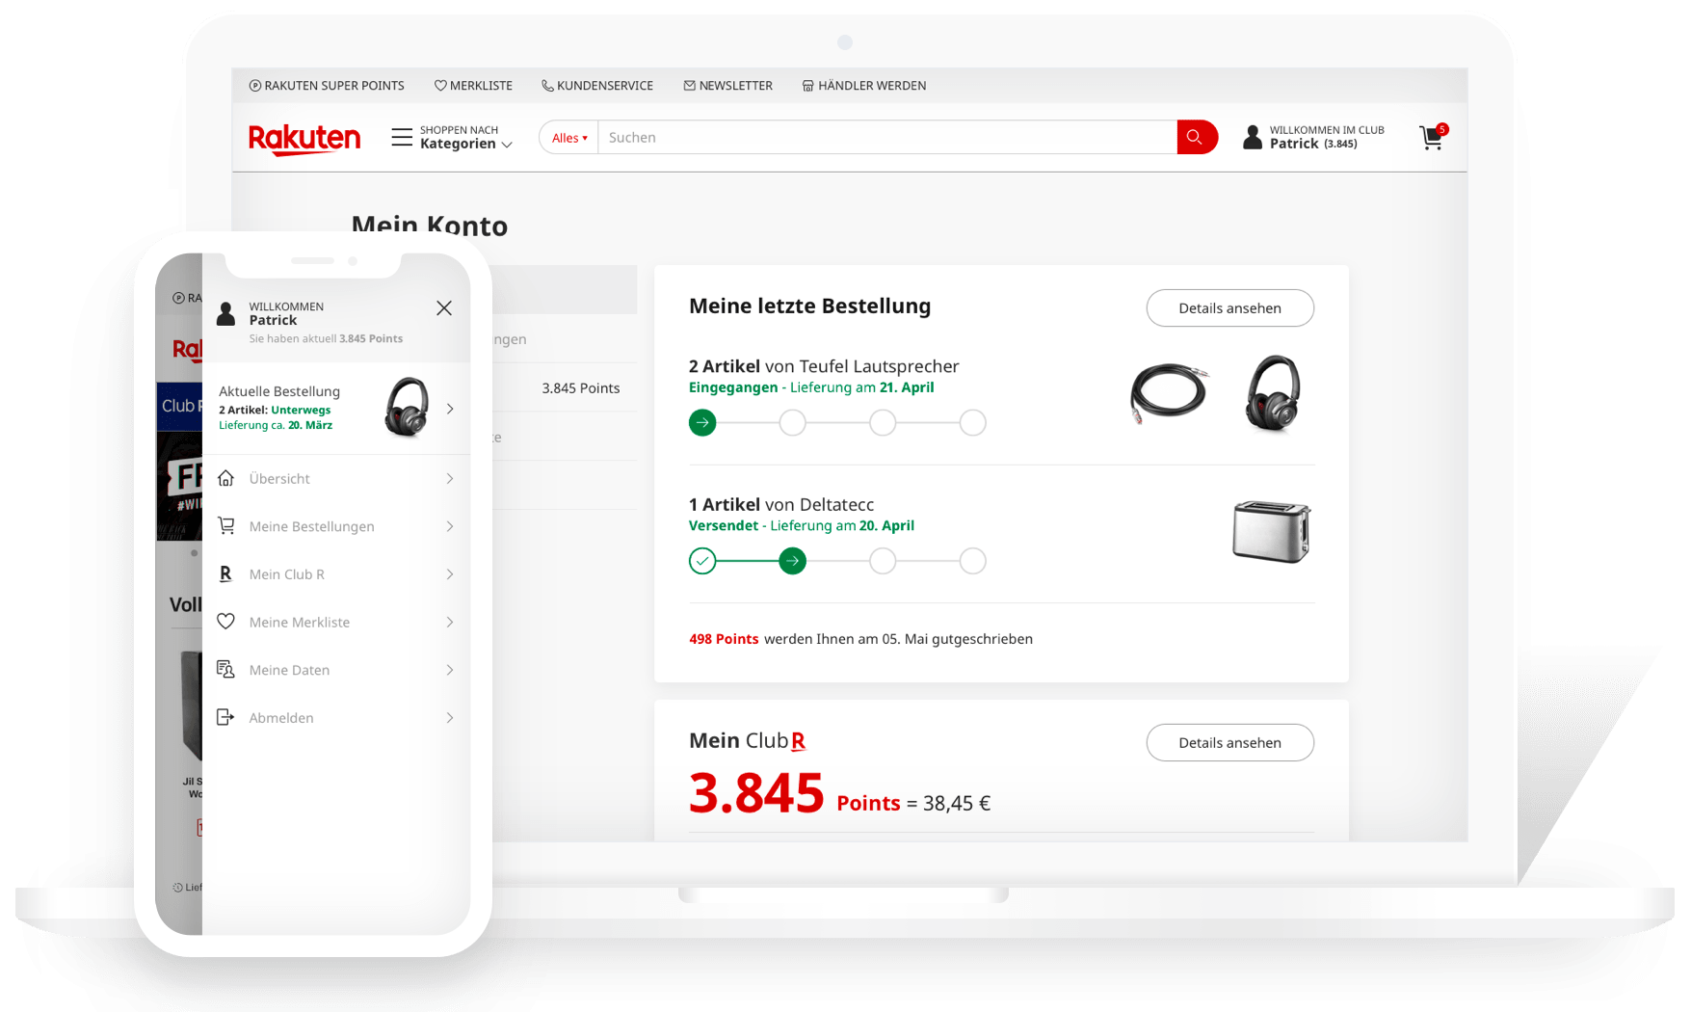The image size is (1691, 1012).
Task: Open the Übersicht menu entry on phone
Action: pyautogui.click(x=336, y=478)
